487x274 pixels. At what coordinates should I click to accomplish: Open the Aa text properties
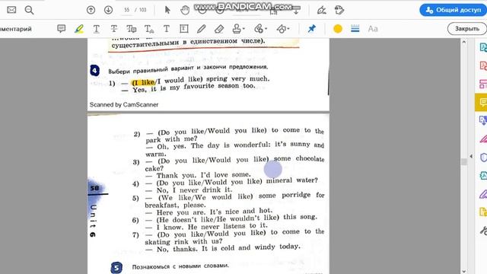click(x=373, y=29)
